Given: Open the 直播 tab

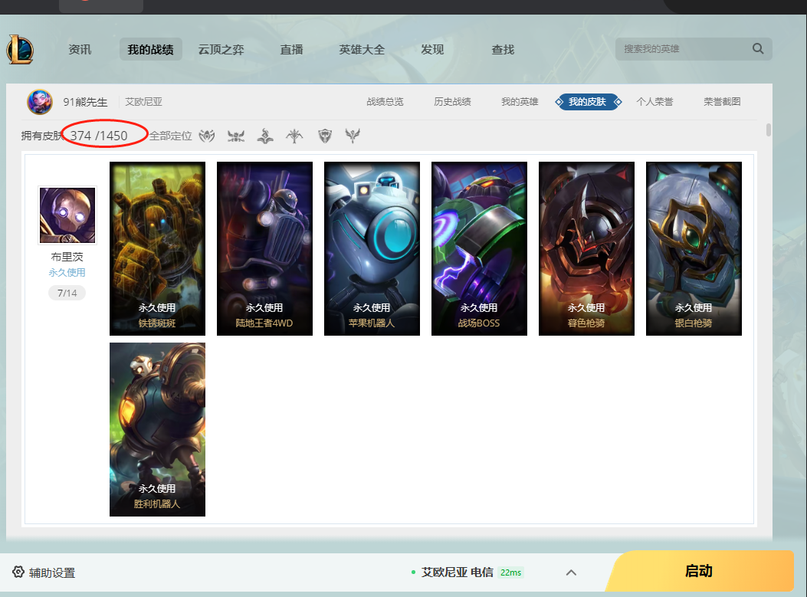Looking at the screenshot, I should pyautogui.click(x=291, y=49).
